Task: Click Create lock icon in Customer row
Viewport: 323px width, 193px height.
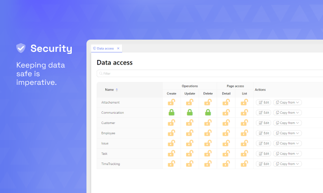Action: [171, 123]
